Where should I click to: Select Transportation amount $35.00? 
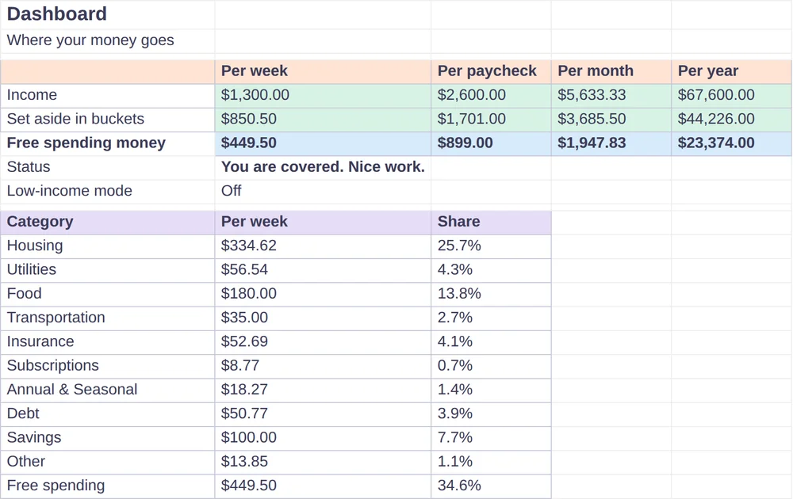pyautogui.click(x=323, y=318)
